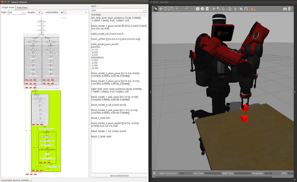This screenshot has height=182, width=297.
Task: Pause the Gazebo simulation
Action: tap(155, 173)
